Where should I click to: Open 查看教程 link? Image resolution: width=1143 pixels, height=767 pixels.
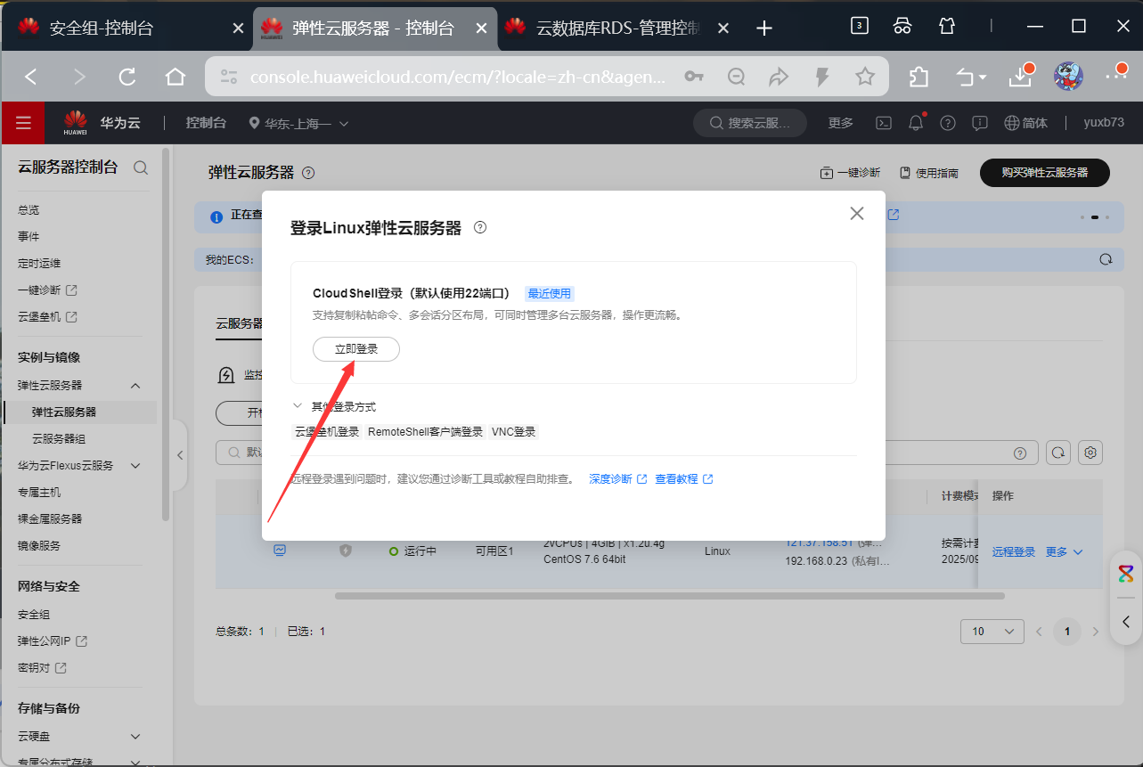click(684, 479)
